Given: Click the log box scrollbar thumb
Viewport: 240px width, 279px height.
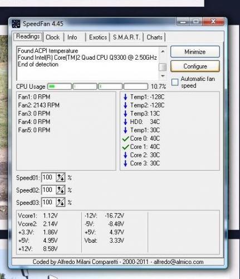Looking at the screenshot, I should point(163,67).
